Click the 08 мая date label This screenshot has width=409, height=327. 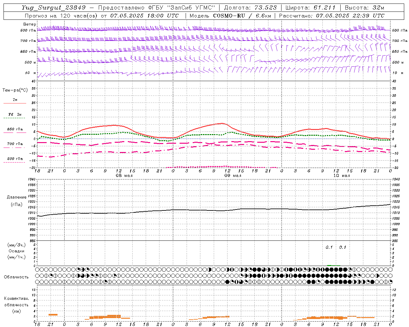124,176
